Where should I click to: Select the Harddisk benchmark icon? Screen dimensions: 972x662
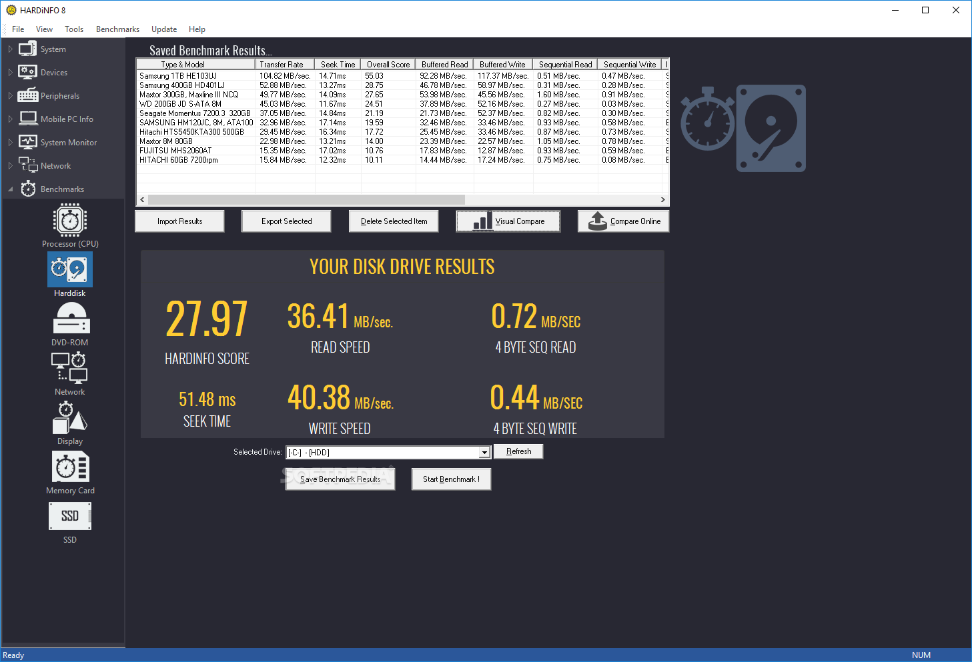pyautogui.click(x=70, y=269)
